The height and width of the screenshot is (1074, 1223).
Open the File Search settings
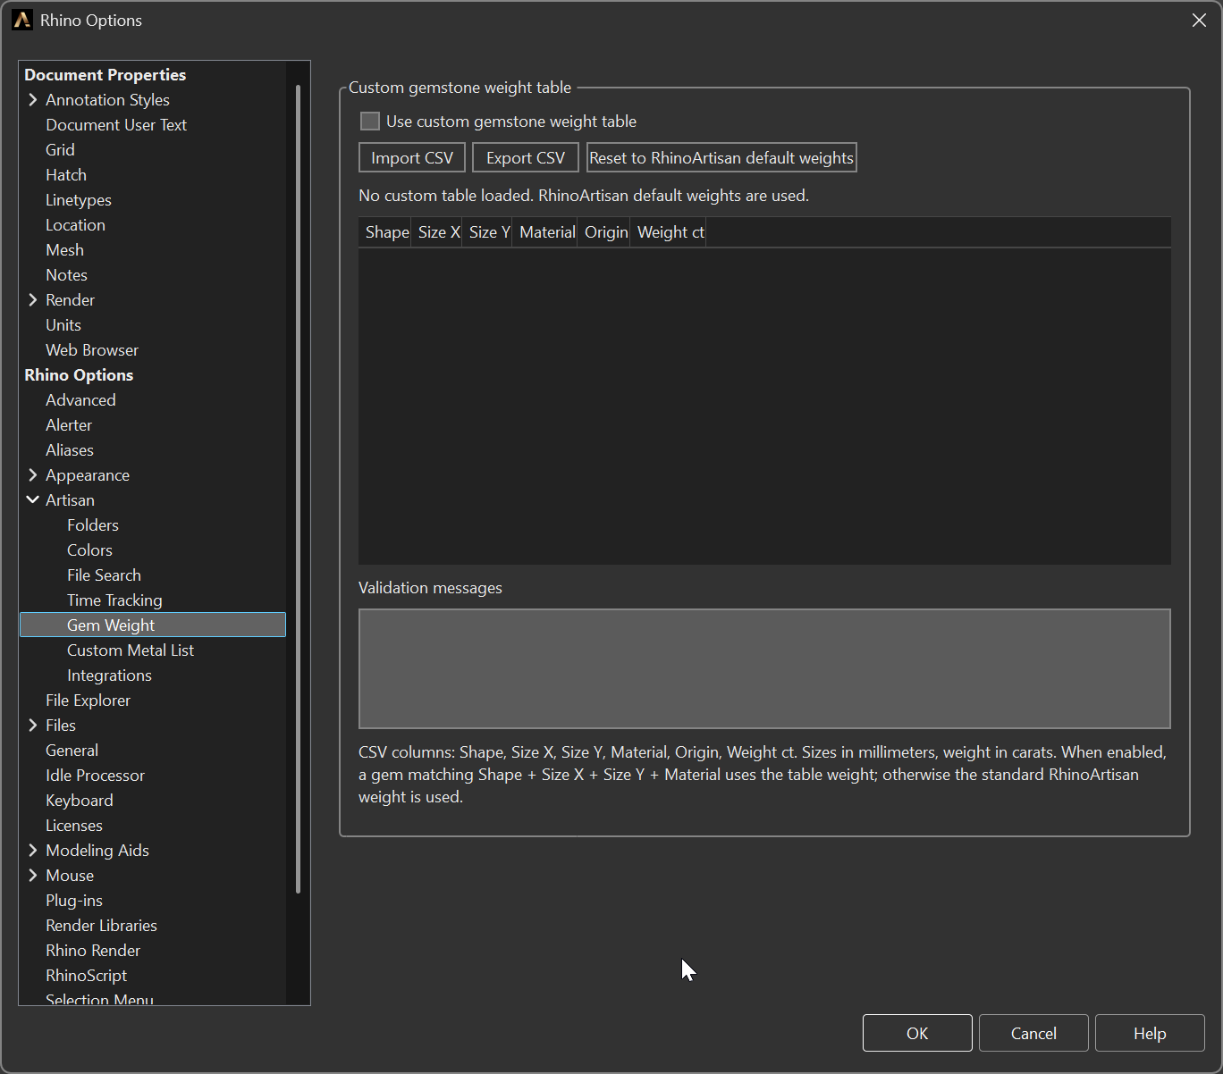coord(104,575)
